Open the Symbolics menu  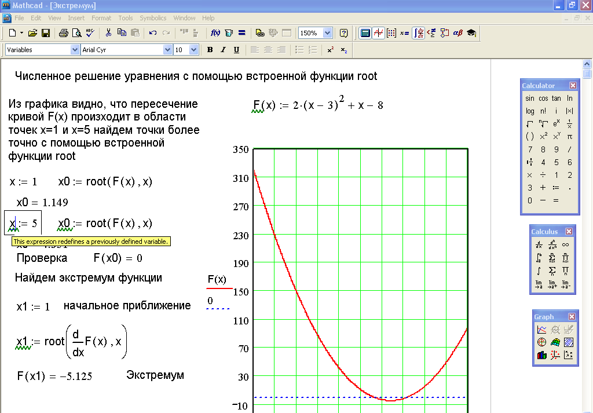pyautogui.click(x=153, y=18)
